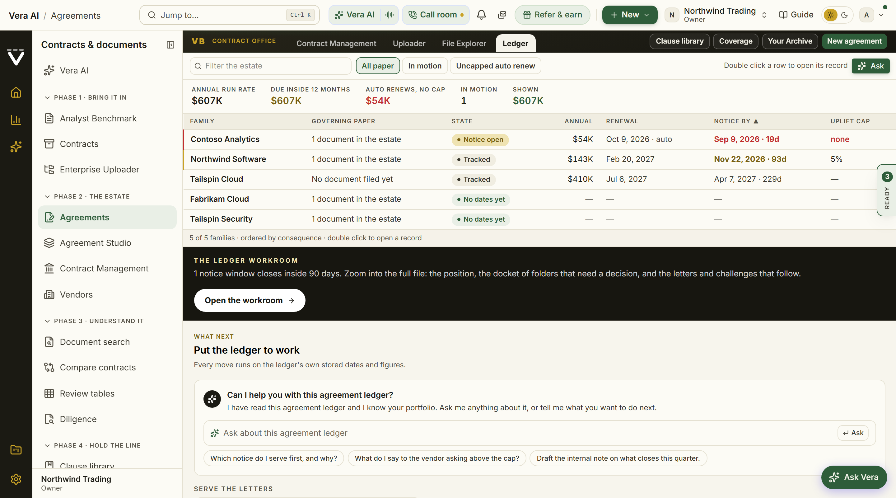Click the sparkle avatar in Vera help card
Image resolution: width=896 pixels, height=498 pixels.
(212, 399)
